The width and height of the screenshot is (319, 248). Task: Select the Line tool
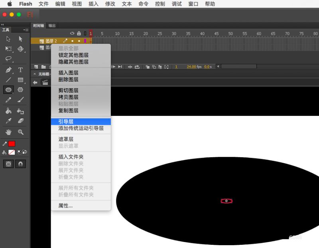8,80
